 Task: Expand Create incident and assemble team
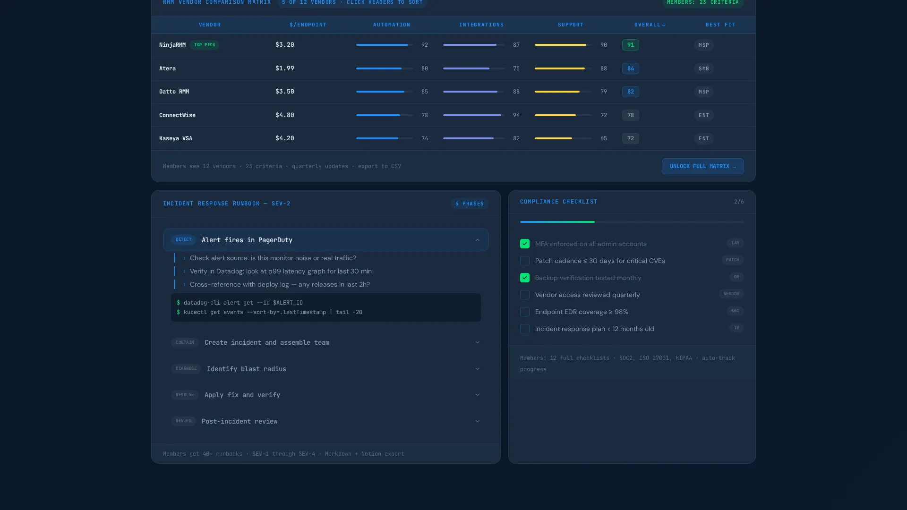click(x=326, y=342)
